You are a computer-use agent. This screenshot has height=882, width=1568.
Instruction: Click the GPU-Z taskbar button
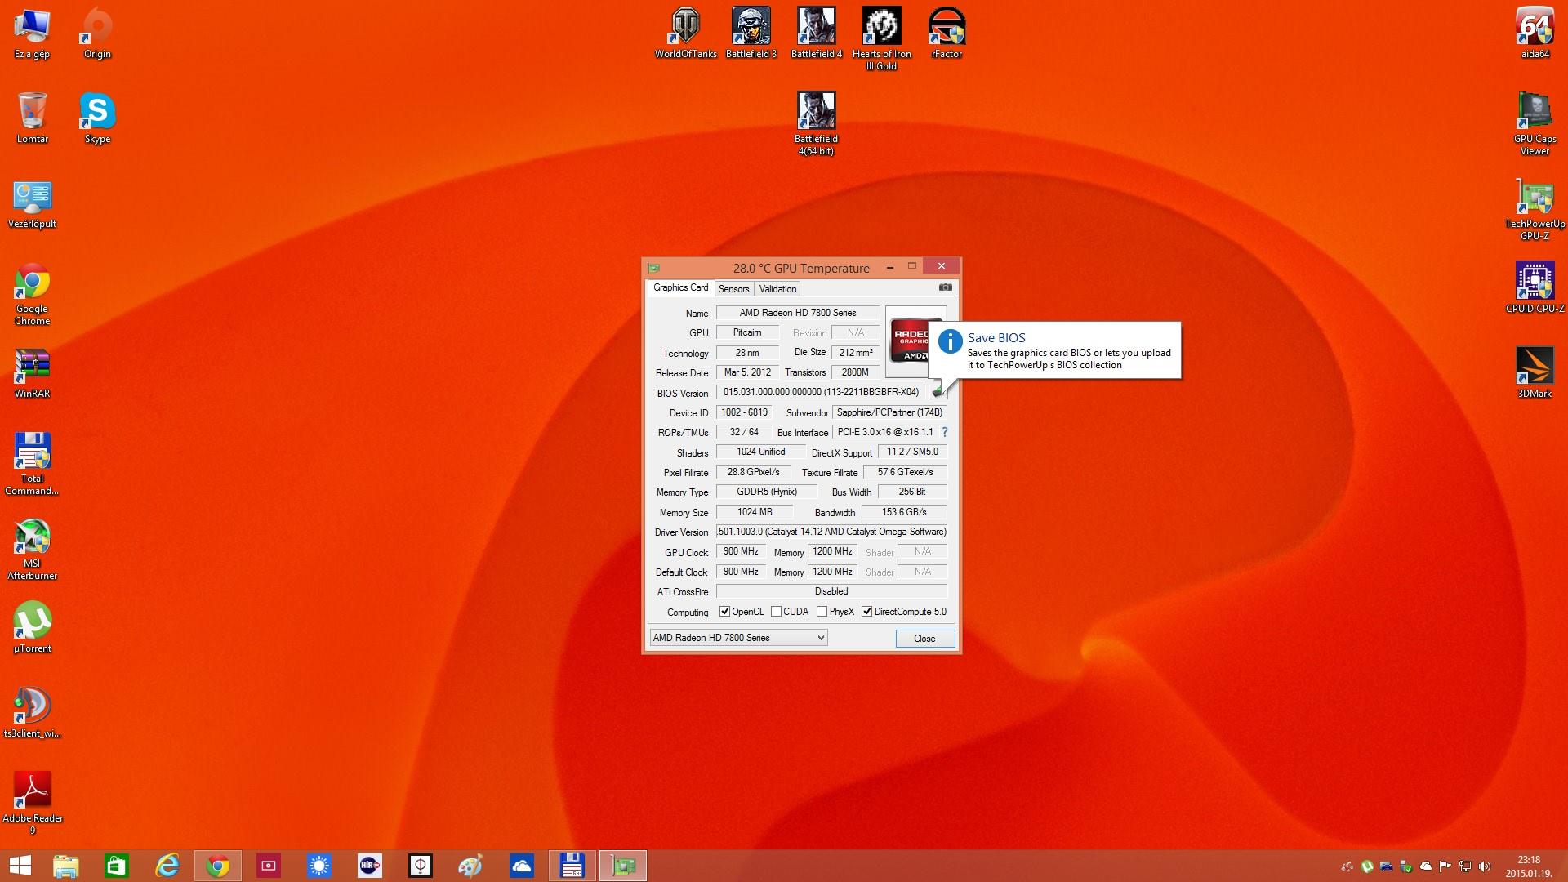(x=623, y=866)
